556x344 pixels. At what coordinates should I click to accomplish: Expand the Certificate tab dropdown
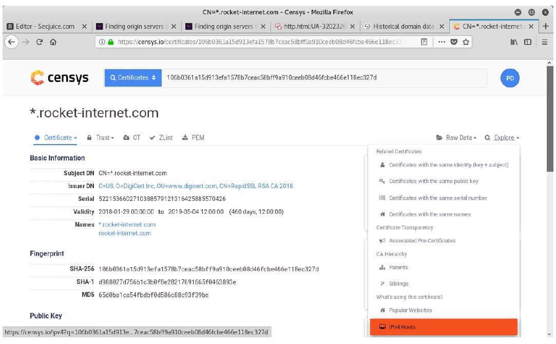[x=55, y=137]
